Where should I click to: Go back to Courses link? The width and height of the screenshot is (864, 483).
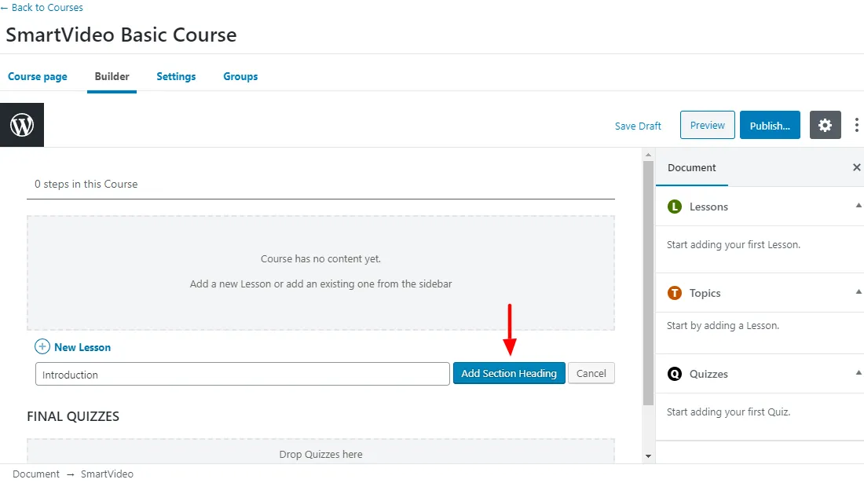(42, 8)
